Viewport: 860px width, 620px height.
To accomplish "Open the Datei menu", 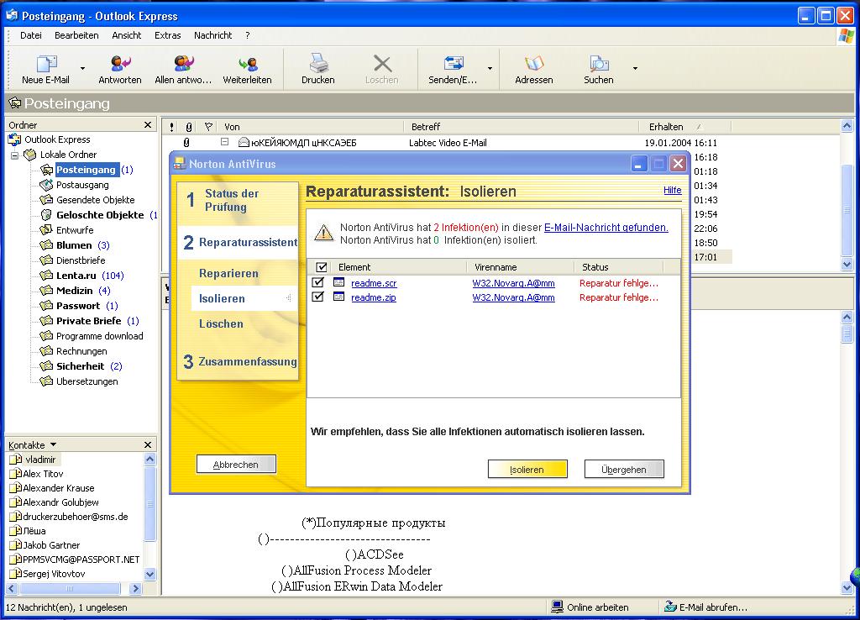I will pyautogui.click(x=31, y=35).
